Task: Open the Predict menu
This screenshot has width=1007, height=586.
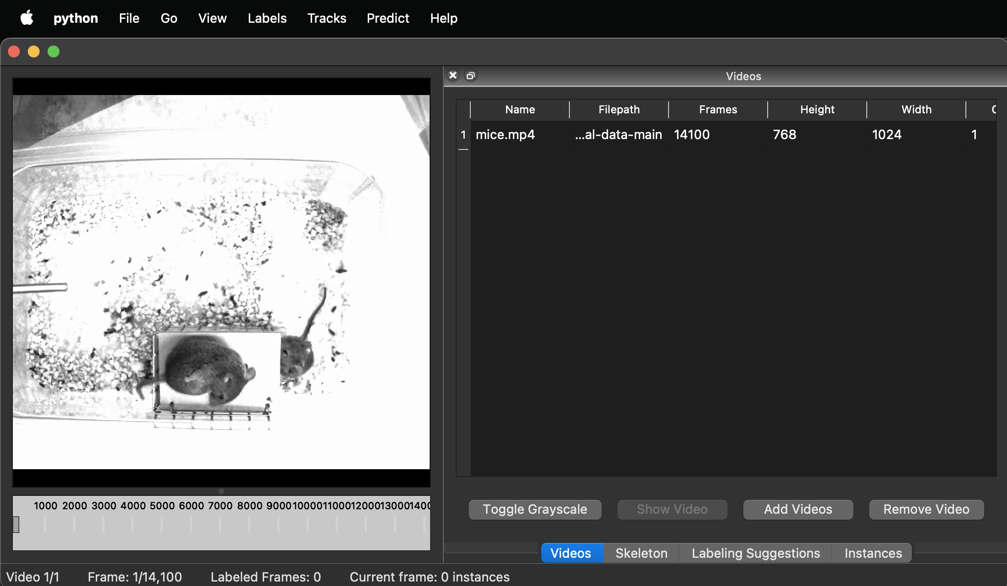Action: click(x=388, y=18)
